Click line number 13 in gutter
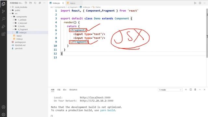 coord(55,58)
